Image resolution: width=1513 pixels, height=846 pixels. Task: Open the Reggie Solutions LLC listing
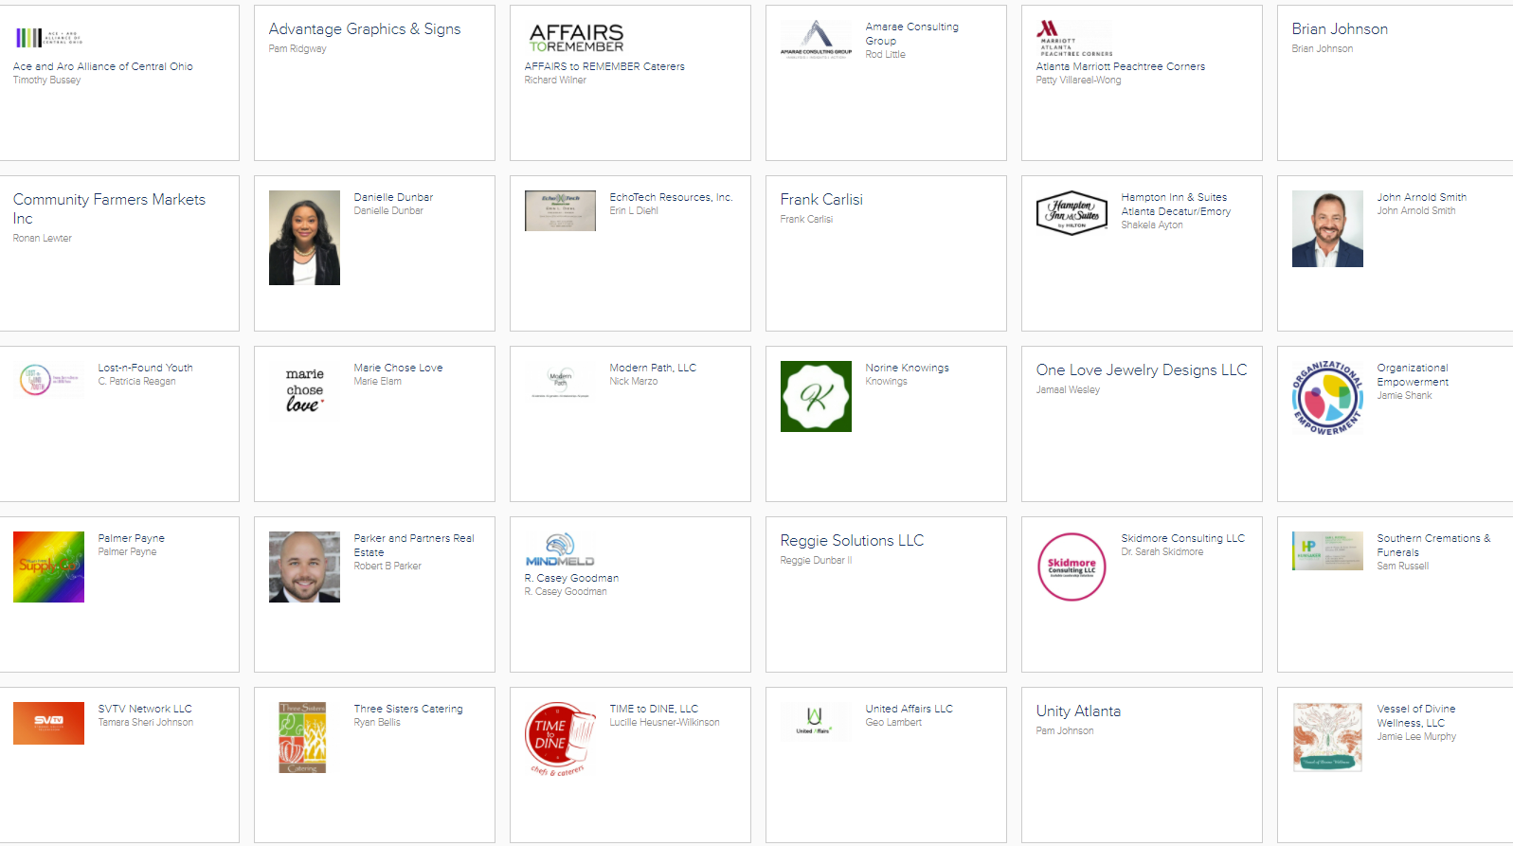(x=852, y=541)
